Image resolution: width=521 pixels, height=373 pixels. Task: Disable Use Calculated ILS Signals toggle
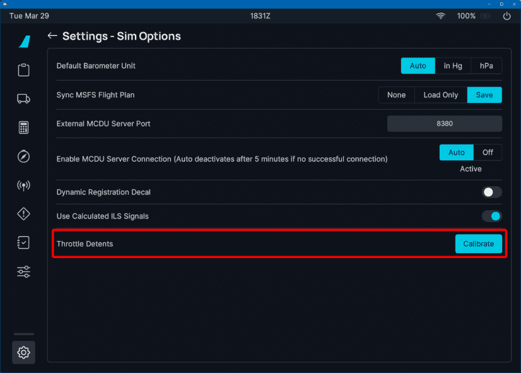click(x=491, y=216)
